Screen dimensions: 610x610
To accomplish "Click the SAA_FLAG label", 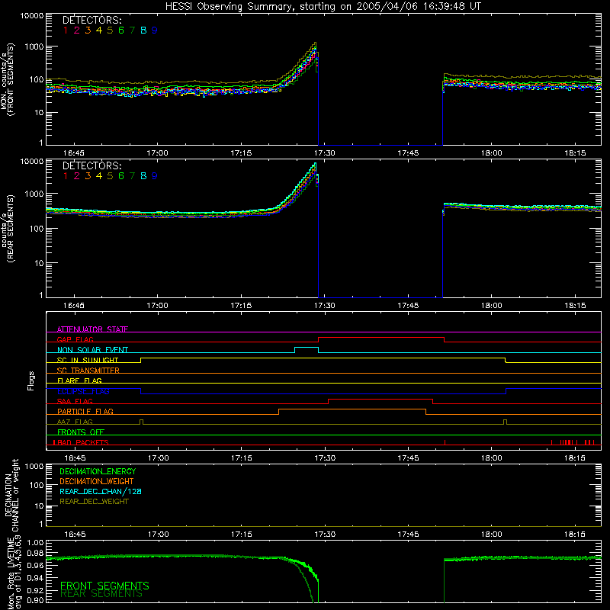I will pyautogui.click(x=75, y=401).
